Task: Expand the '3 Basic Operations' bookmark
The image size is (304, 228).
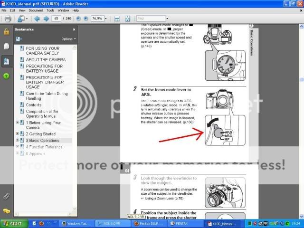Action: [18, 141]
